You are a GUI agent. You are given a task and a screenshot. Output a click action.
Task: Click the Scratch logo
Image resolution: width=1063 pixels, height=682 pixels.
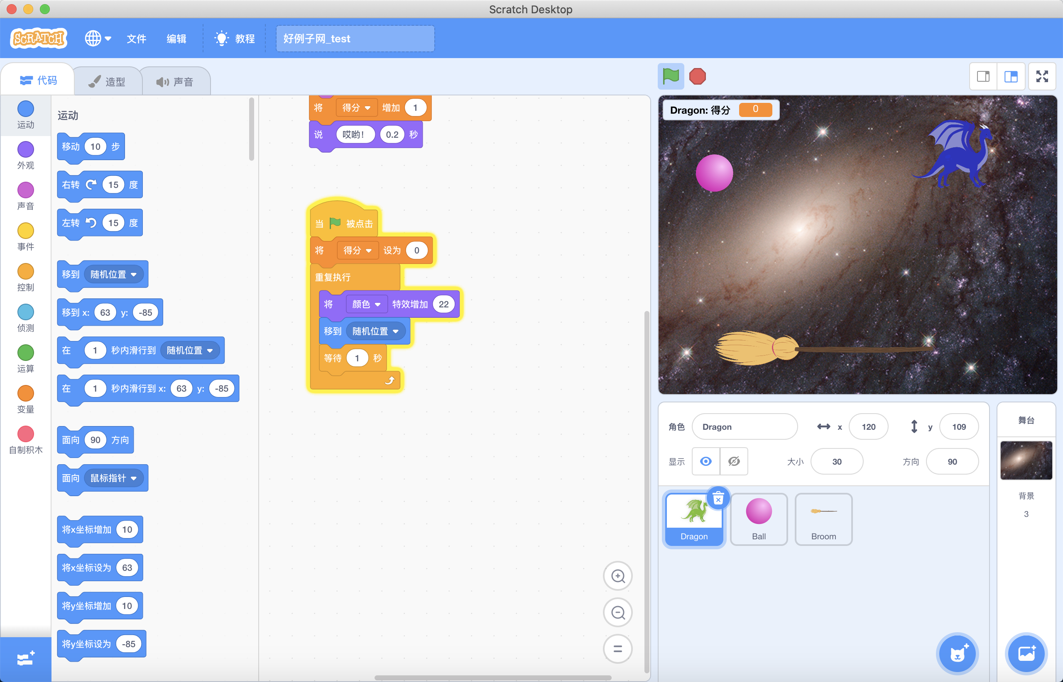pyautogui.click(x=39, y=38)
